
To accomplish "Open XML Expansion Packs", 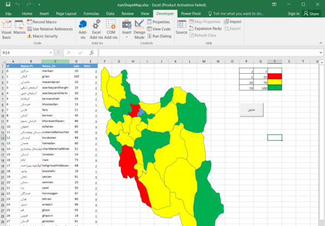I will tap(205, 29).
